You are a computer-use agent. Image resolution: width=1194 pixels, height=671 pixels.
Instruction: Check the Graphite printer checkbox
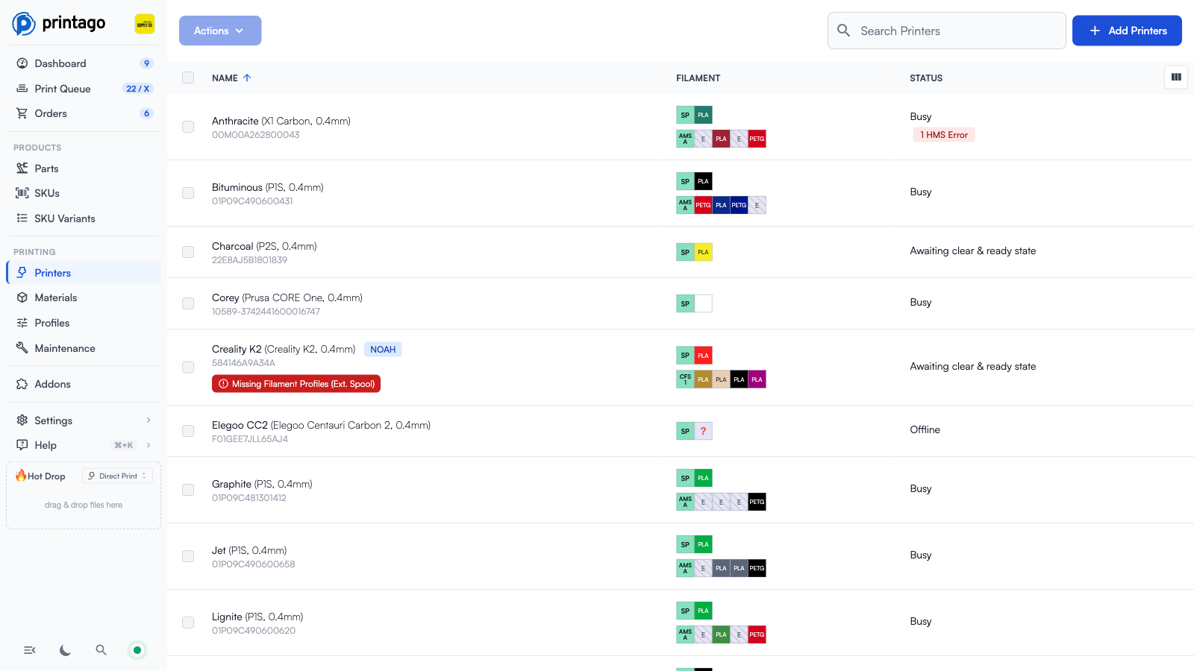click(188, 490)
